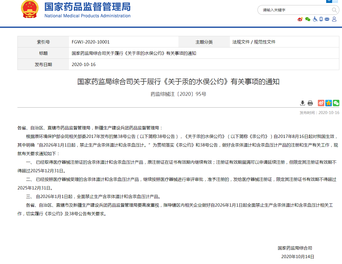Click the salutation line beginning 各省、自治区

[90, 128]
